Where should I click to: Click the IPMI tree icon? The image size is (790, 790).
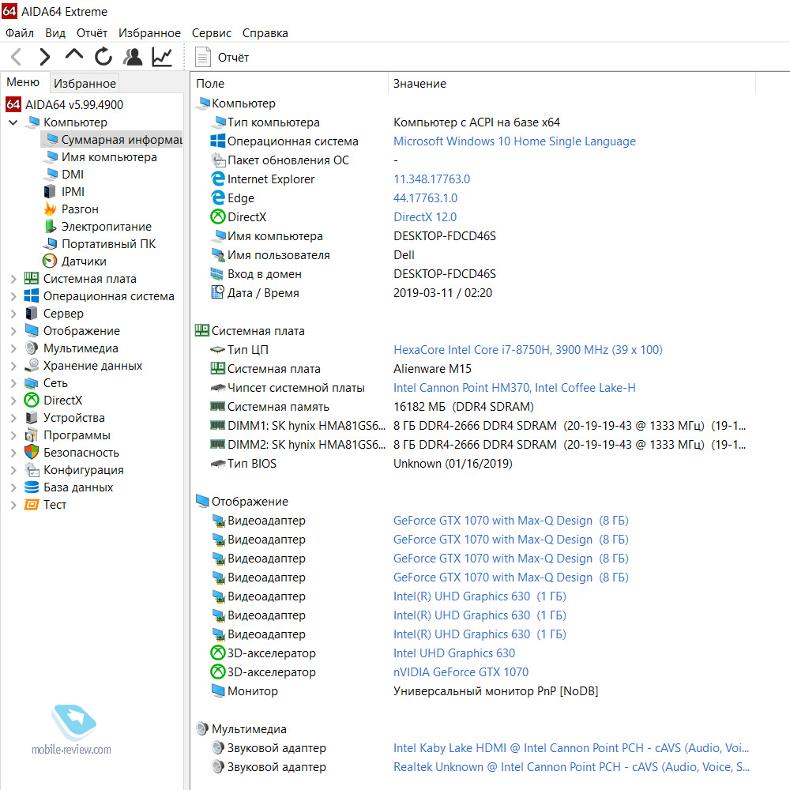click(49, 191)
